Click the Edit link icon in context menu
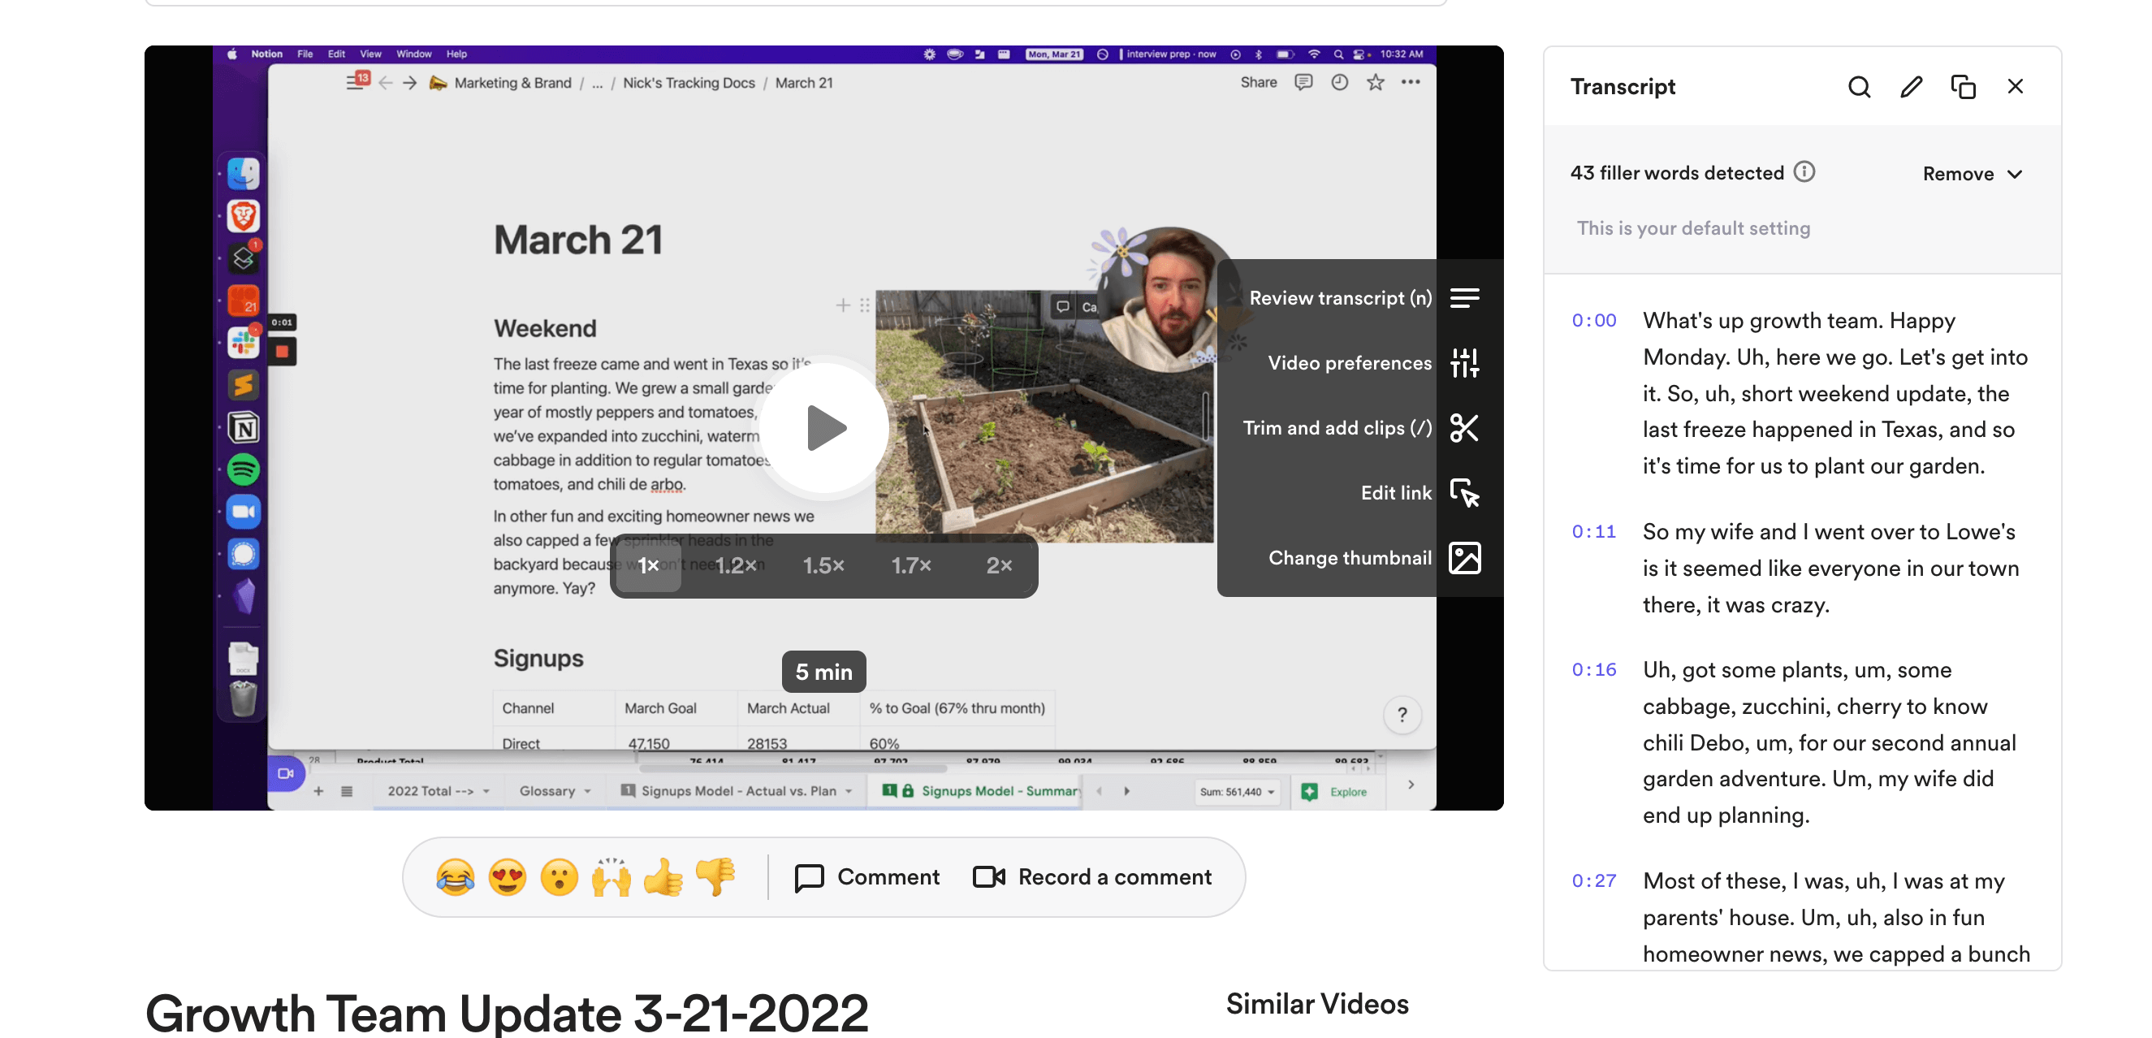Screen dimensions: 2152x1038 pos(1464,491)
